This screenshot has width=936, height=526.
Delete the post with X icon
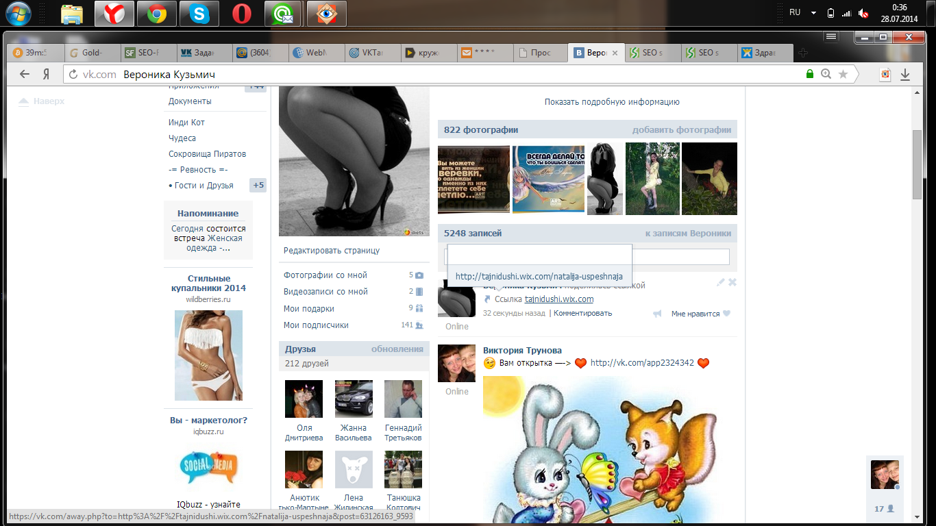732,282
